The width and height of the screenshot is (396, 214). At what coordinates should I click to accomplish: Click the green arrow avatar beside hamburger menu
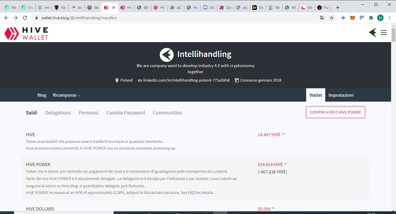point(373,33)
